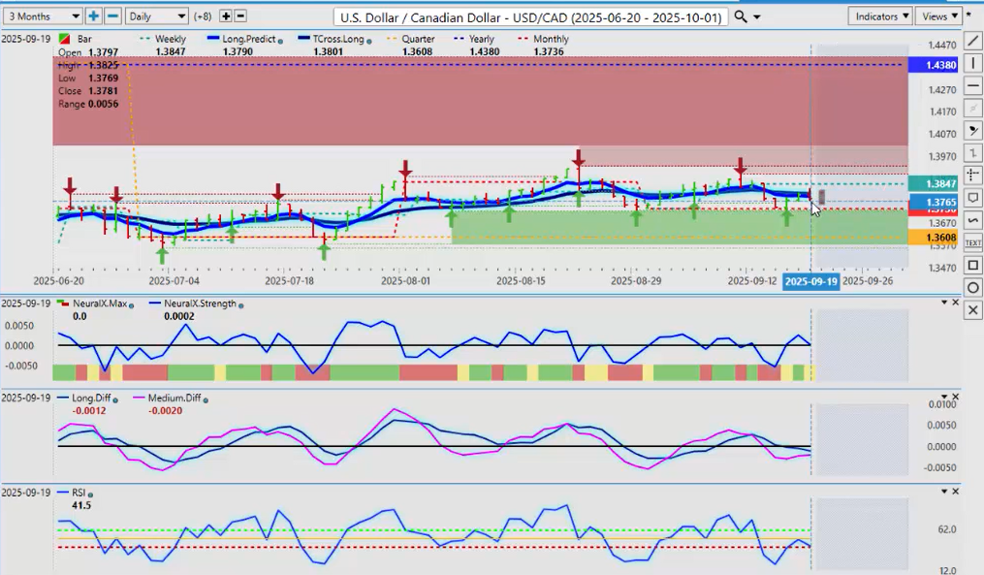The height and width of the screenshot is (575, 984).
Task: Click the USD/CAD symbol title field
Action: [x=531, y=16]
